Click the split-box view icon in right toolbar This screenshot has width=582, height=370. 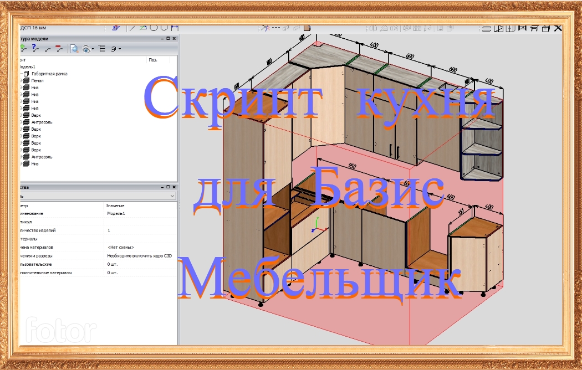coord(510,28)
